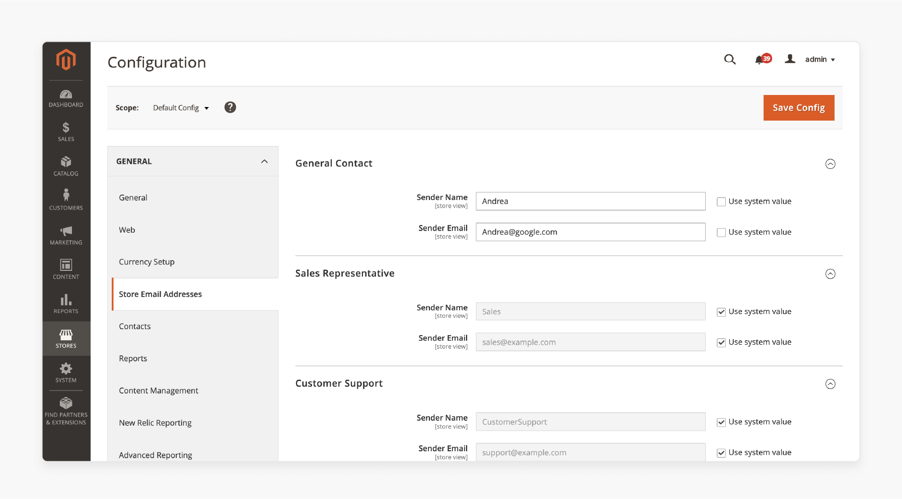
Task: Click the Andrea@google.com Sender Email field
Action: pyautogui.click(x=590, y=232)
